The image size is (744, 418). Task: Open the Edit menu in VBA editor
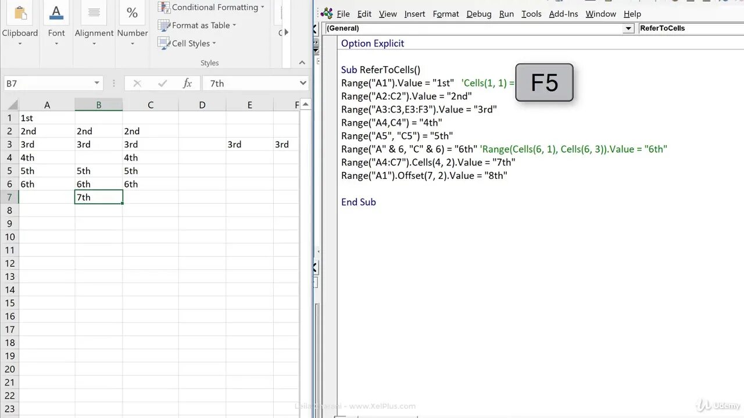click(364, 14)
